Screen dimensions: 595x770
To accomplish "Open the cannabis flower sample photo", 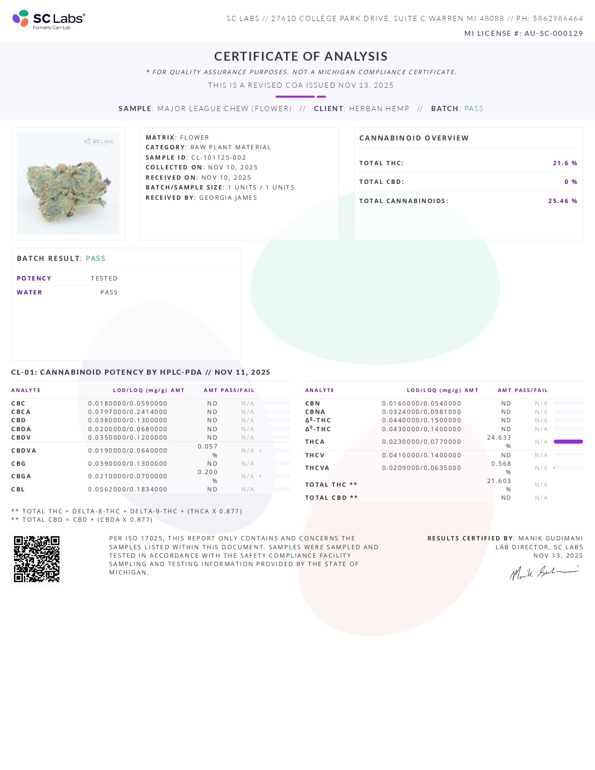I will coord(68,184).
